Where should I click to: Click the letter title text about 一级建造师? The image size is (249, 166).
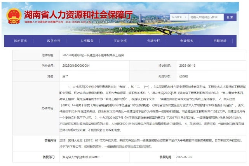point(93,55)
